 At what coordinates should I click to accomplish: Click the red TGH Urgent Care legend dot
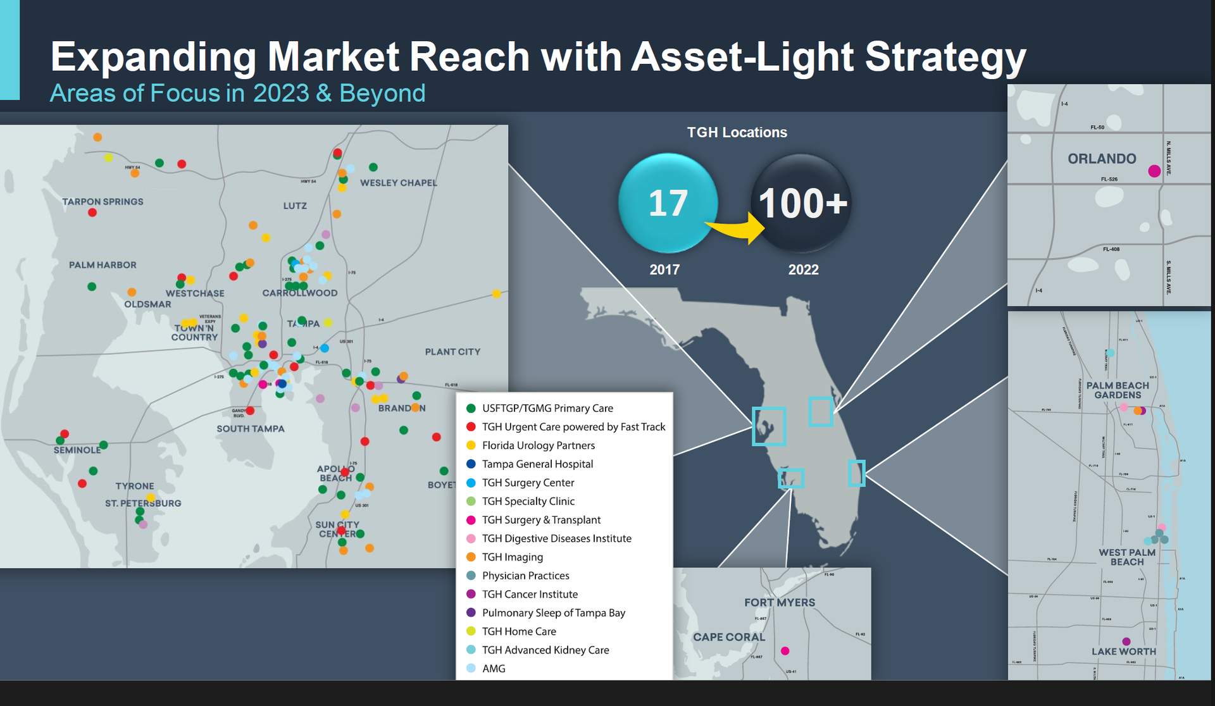tap(471, 427)
